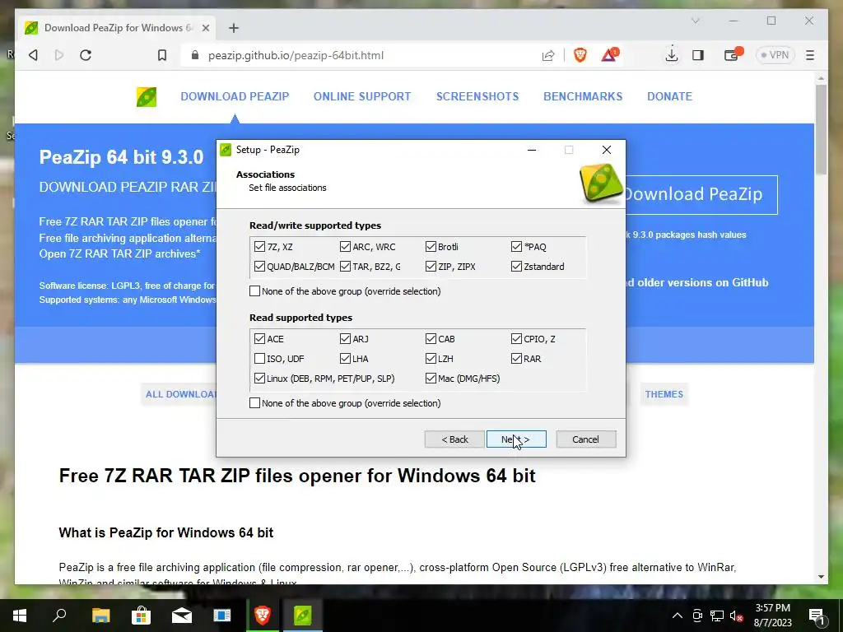This screenshot has height=632, width=843.
Task: Open DONATE nav item
Action: tap(669, 97)
